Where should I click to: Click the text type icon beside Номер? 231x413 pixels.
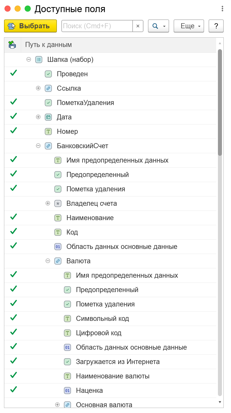[48, 132]
